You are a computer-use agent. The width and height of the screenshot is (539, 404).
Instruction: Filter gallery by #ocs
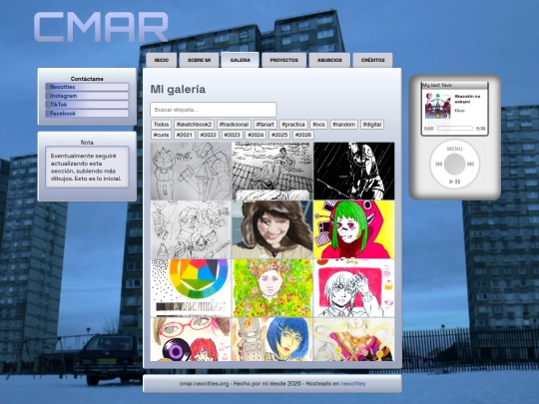coord(318,125)
